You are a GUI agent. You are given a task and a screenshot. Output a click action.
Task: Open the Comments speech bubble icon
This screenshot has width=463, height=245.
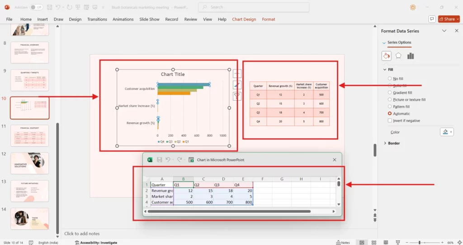coord(432,19)
